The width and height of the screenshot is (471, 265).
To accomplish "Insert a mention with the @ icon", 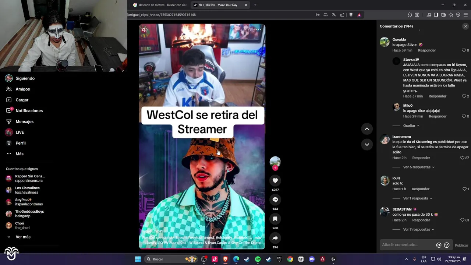I will [x=439, y=245].
